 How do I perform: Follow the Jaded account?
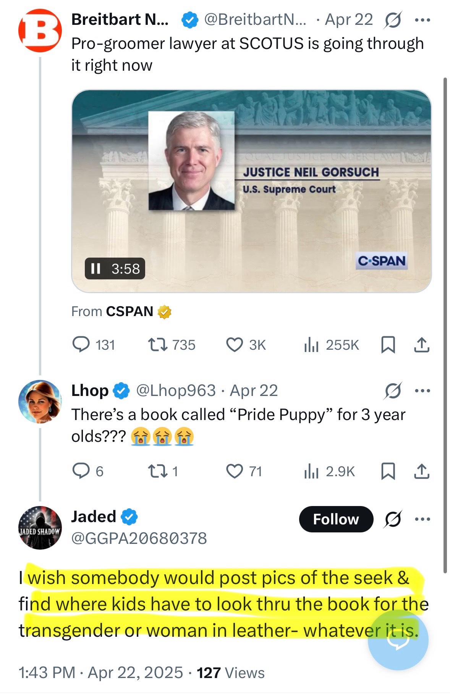[336, 519]
